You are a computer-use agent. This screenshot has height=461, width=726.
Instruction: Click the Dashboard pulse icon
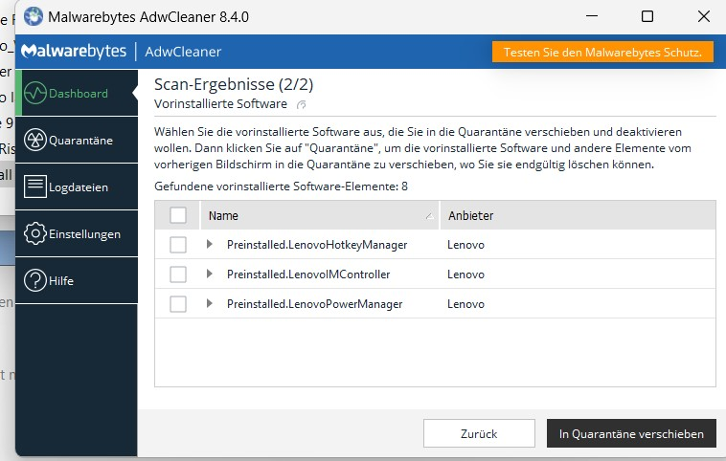coord(35,94)
